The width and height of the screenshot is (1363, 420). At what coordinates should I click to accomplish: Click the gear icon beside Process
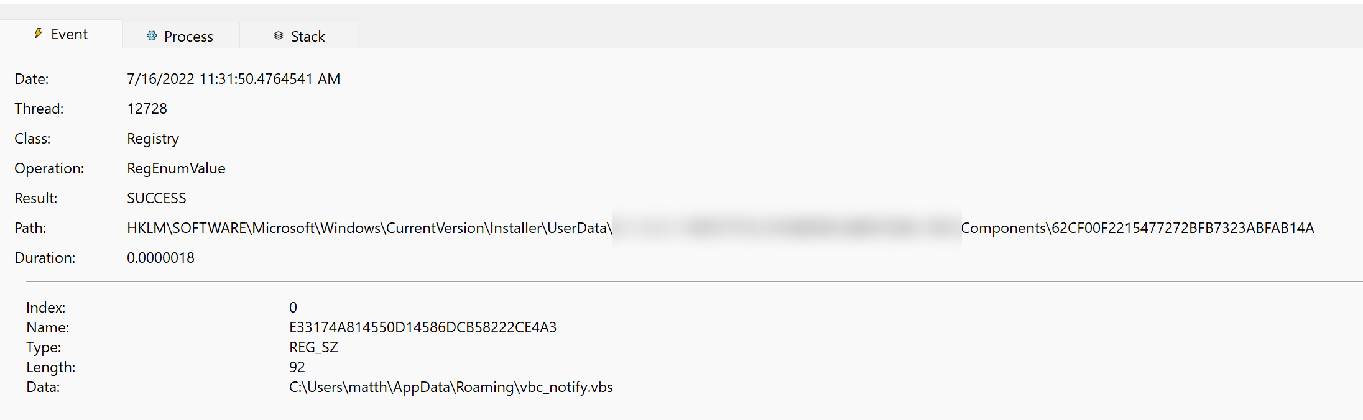point(152,36)
